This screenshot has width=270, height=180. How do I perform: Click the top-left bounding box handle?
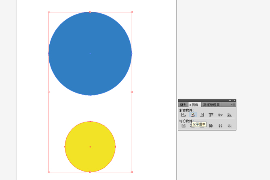click(49, 12)
